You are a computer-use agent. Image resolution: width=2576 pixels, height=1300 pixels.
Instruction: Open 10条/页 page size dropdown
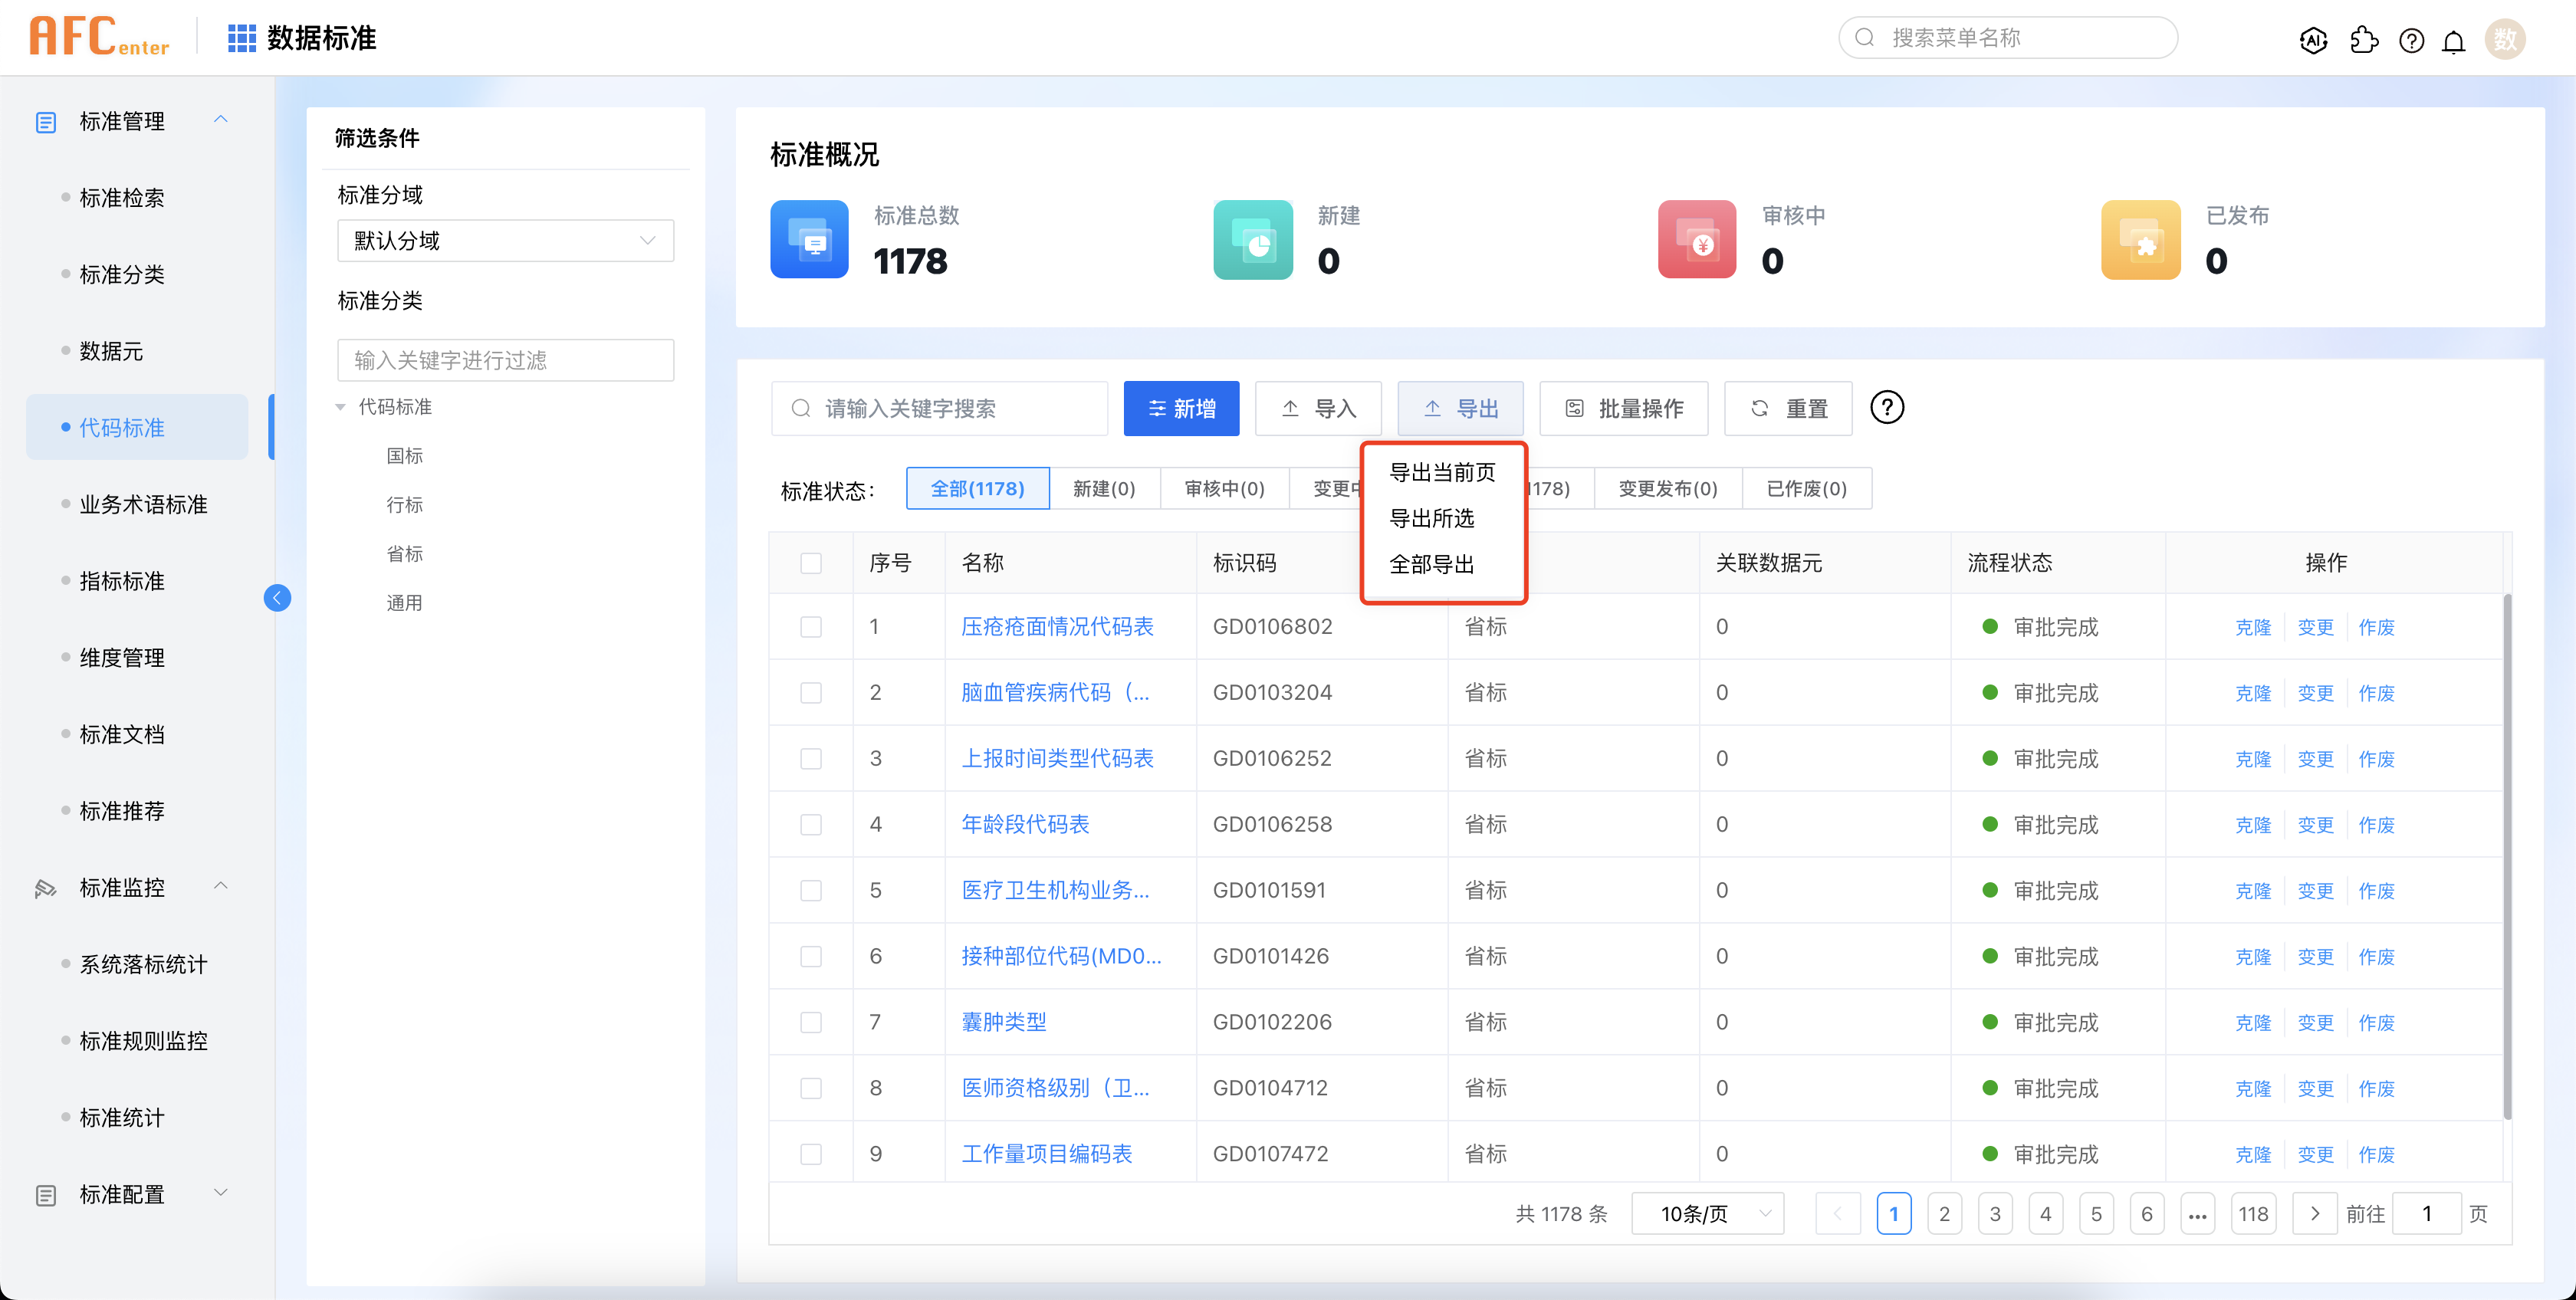click(1707, 1214)
